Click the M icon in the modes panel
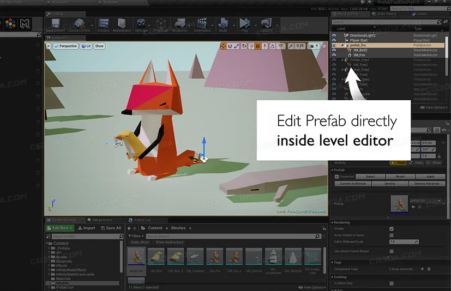451x291 pixels. point(25,23)
